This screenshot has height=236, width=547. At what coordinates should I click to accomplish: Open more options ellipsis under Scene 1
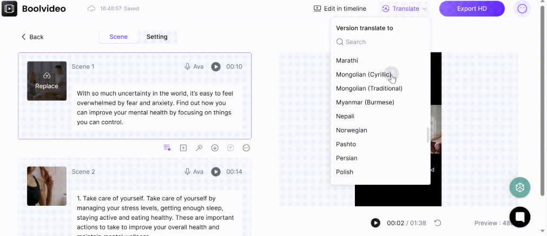246,148
